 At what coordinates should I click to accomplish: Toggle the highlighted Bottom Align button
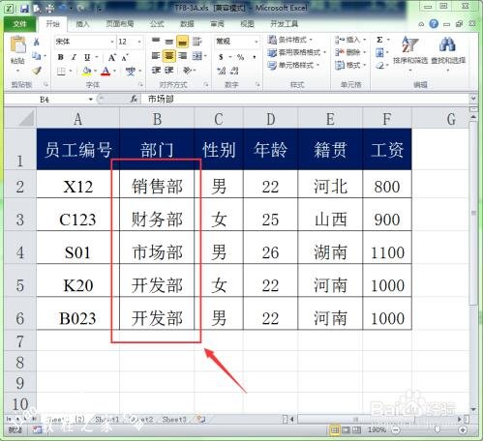(x=183, y=42)
